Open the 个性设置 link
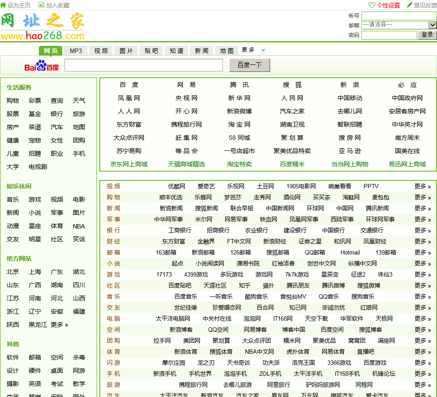437x397 pixels. click(x=388, y=5)
